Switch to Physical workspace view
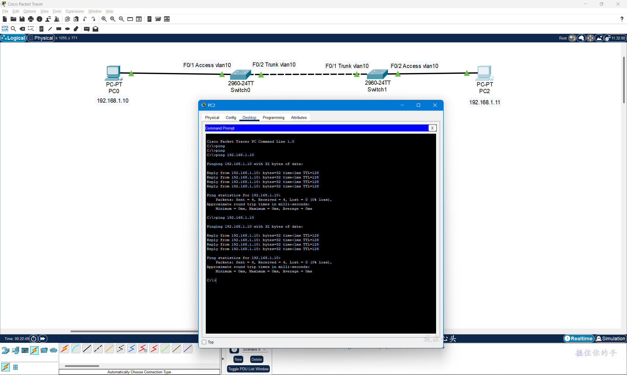The width and height of the screenshot is (627, 375). point(41,38)
